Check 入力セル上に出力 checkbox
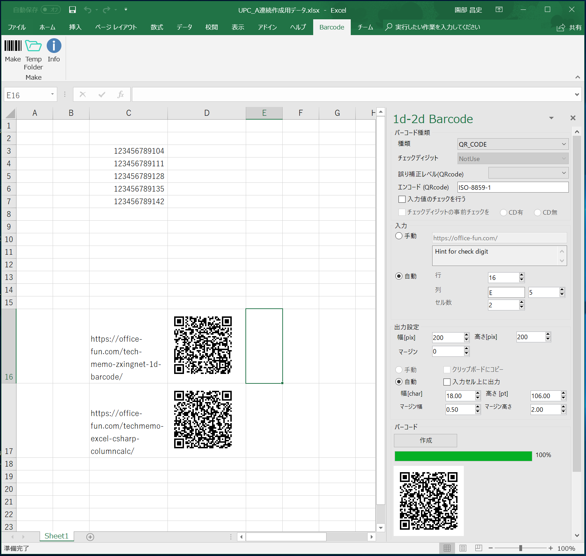 coord(447,382)
